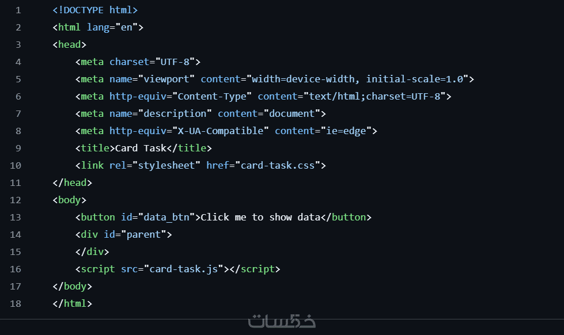Image resolution: width=564 pixels, height=335 pixels.
Task: Click the "en" lang attribute value
Action: tap(126, 28)
